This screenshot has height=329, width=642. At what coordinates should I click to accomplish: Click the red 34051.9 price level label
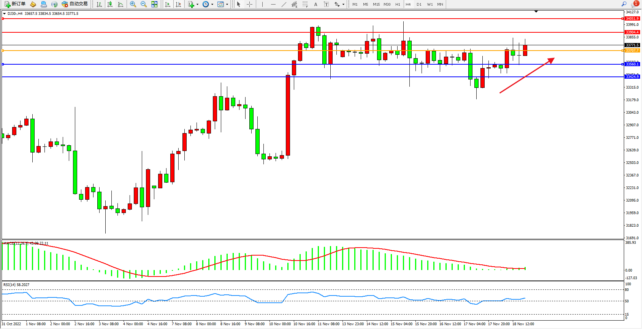[x=632, y=19]
